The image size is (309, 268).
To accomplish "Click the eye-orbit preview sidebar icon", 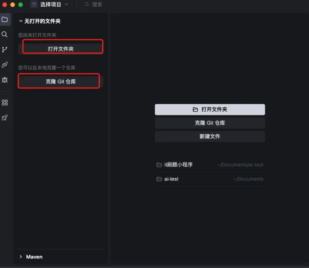I will point(5,65).
